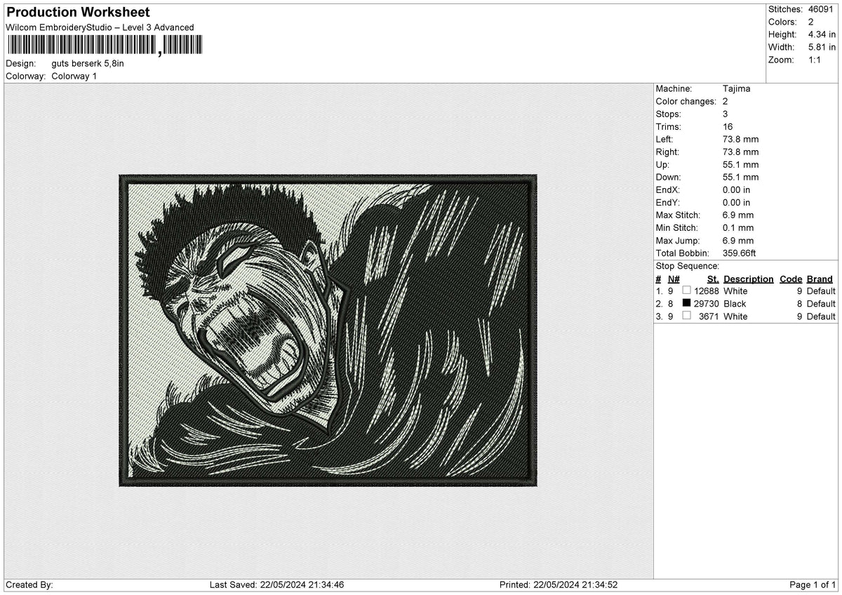
Task: Click the 'Created By:' footer label
Action: point(29,584)
